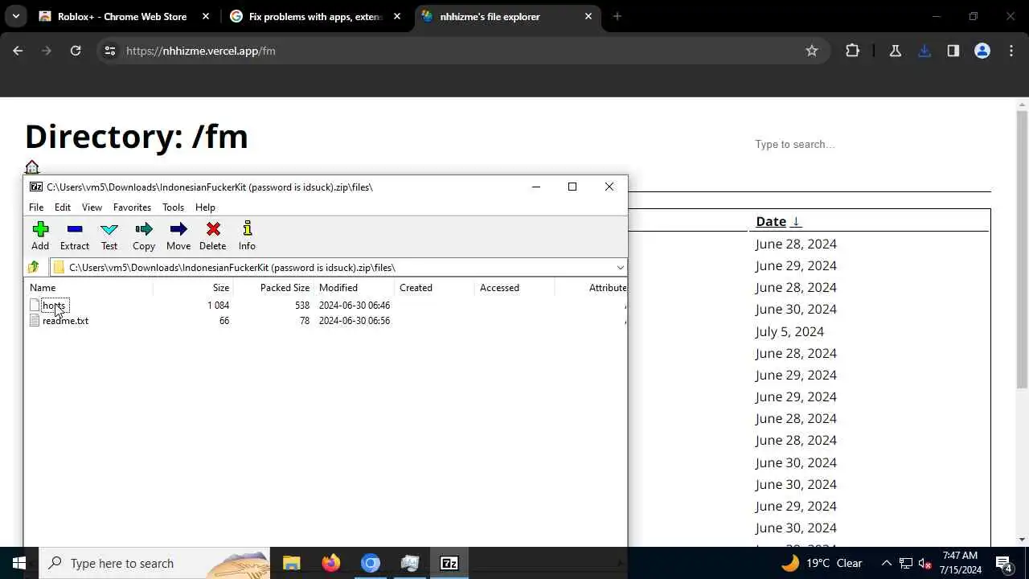This screenshot has width=1029, height=579.
Task: Open Chrome tab search dropdown
Action: [x=15, y=16]
